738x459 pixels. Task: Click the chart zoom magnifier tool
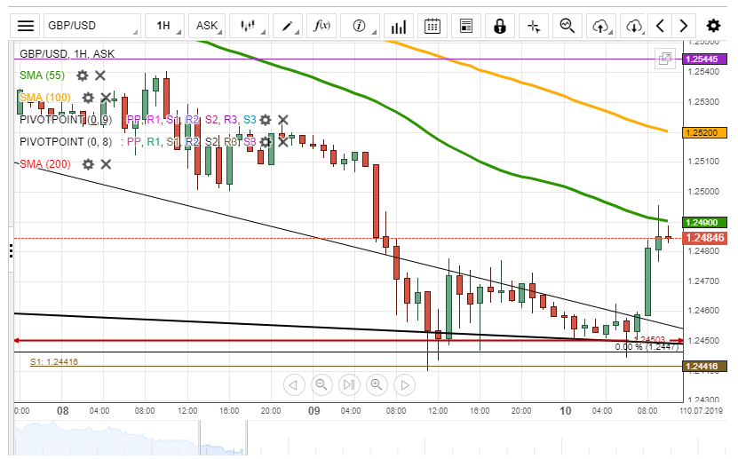[x=567, y=26]
